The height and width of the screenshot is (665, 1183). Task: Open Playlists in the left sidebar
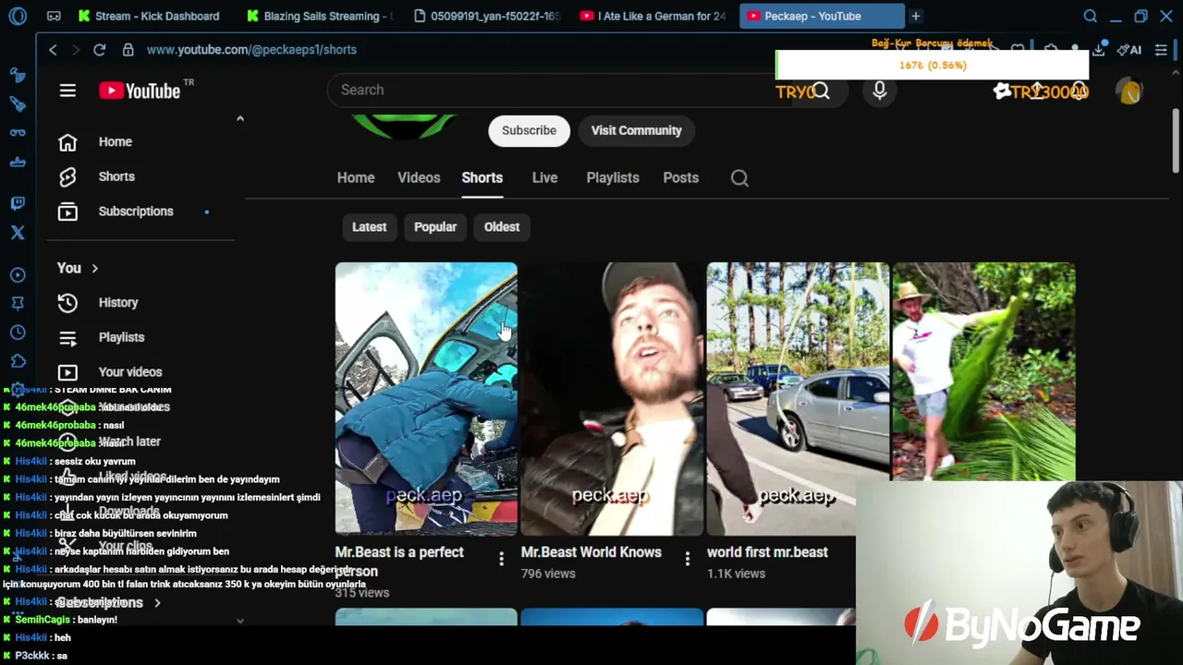[x=121, y=337]
